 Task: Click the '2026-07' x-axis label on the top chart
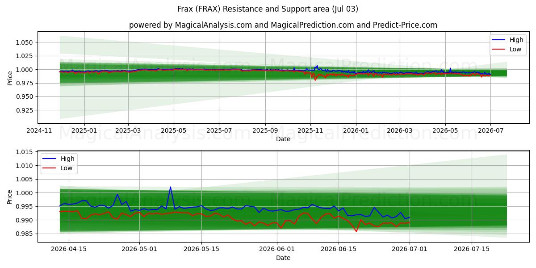coord(490,130)
